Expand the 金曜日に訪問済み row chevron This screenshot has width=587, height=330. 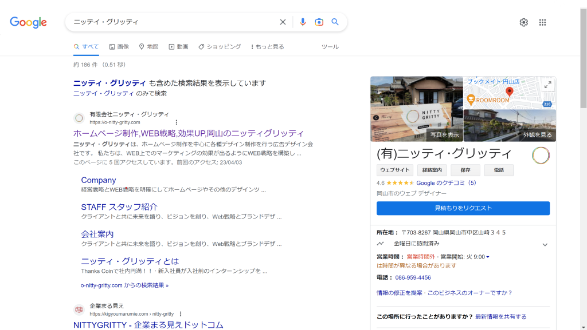point(545,245)
